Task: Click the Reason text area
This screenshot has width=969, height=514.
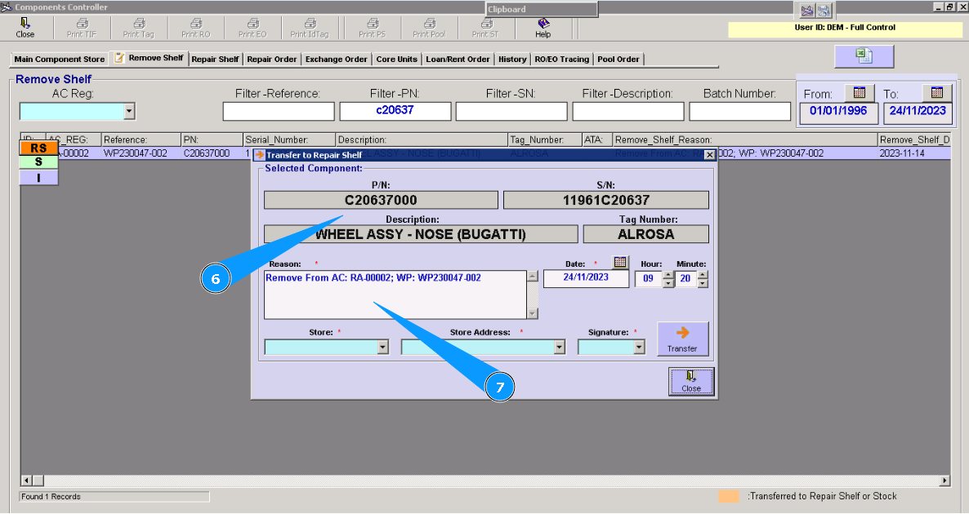Action: tap(395, 295)
